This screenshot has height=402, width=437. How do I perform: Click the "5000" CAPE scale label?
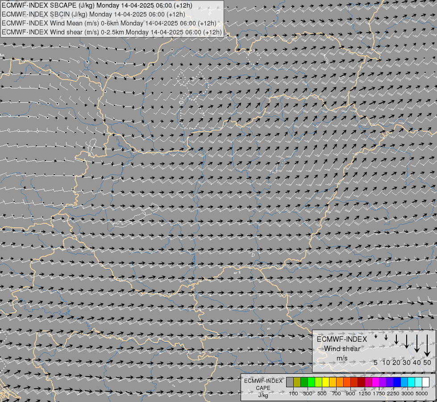(x=422, y=394)
